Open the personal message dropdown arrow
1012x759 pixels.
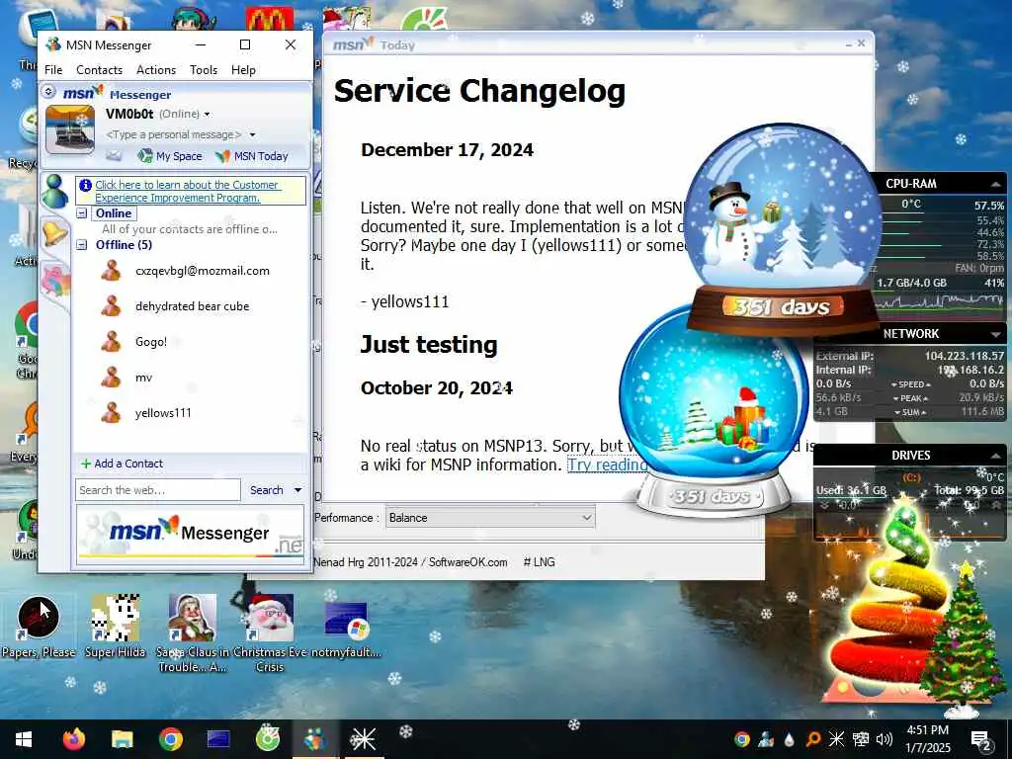tap(252, 134)
